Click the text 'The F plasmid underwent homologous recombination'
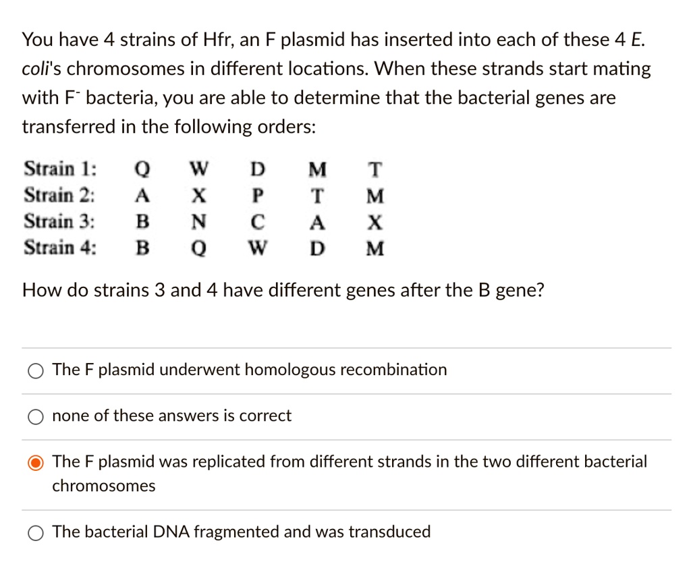Viewport: 691px width, 564px height. (x=250, y=370)
